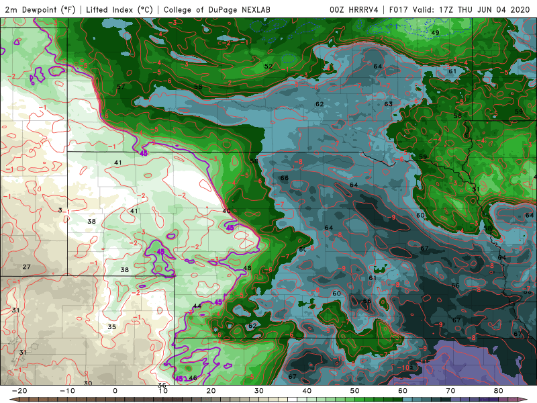Click 'F017 Valid: 17Z THU JUN 04 2020' text
Image resolution: width=537 pixels, height=403 pixels.
coord(460,9)
